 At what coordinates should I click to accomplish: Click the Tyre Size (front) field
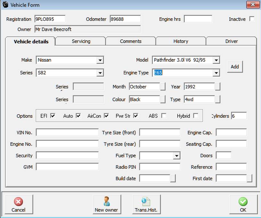point(160,133)
